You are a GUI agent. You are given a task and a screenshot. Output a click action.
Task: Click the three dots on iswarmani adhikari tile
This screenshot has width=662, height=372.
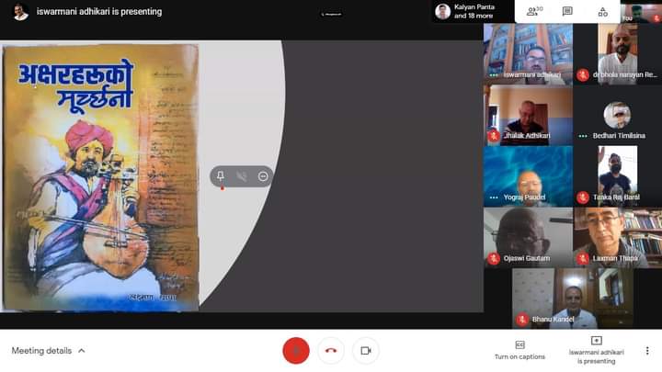(x=494, y=75)
